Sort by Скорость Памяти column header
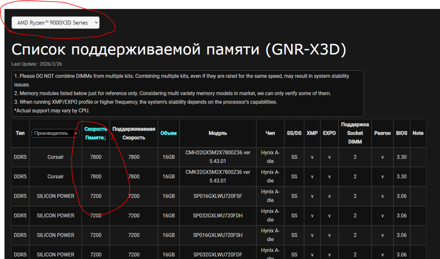This screenshot has width=440, height=259. pyautogui.click(x=96, y=133)
